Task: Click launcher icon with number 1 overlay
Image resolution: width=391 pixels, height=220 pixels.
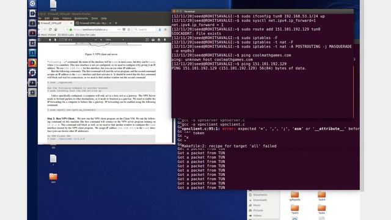Action: (32, 13)
